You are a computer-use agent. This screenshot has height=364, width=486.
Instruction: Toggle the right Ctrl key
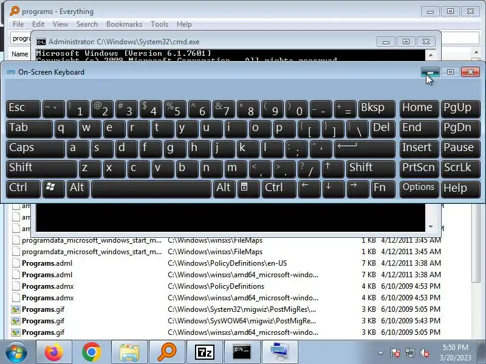tap(279, 188)
